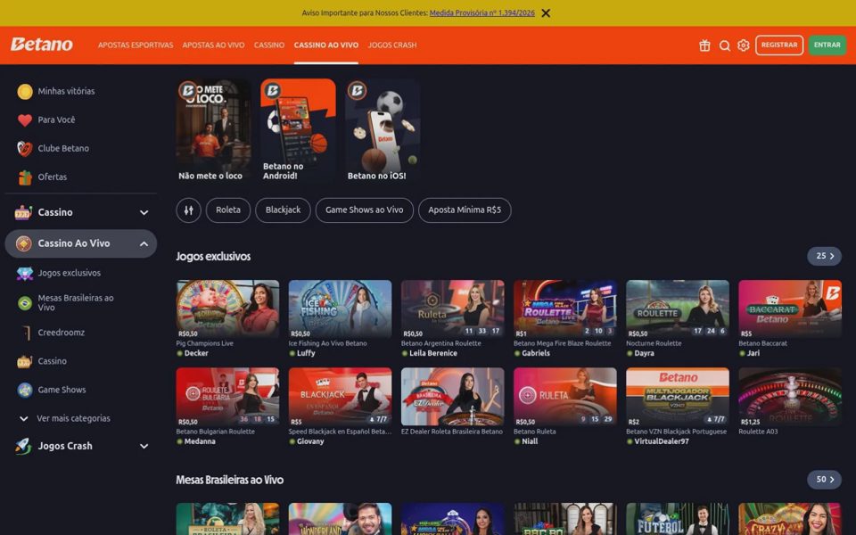Go to Apostas Esportivas tab

pyautogui.click(x=136, y=45)
